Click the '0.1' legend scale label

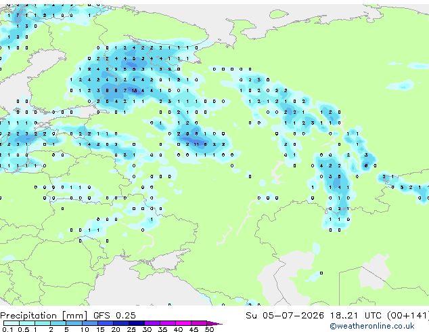coord(7,329)
